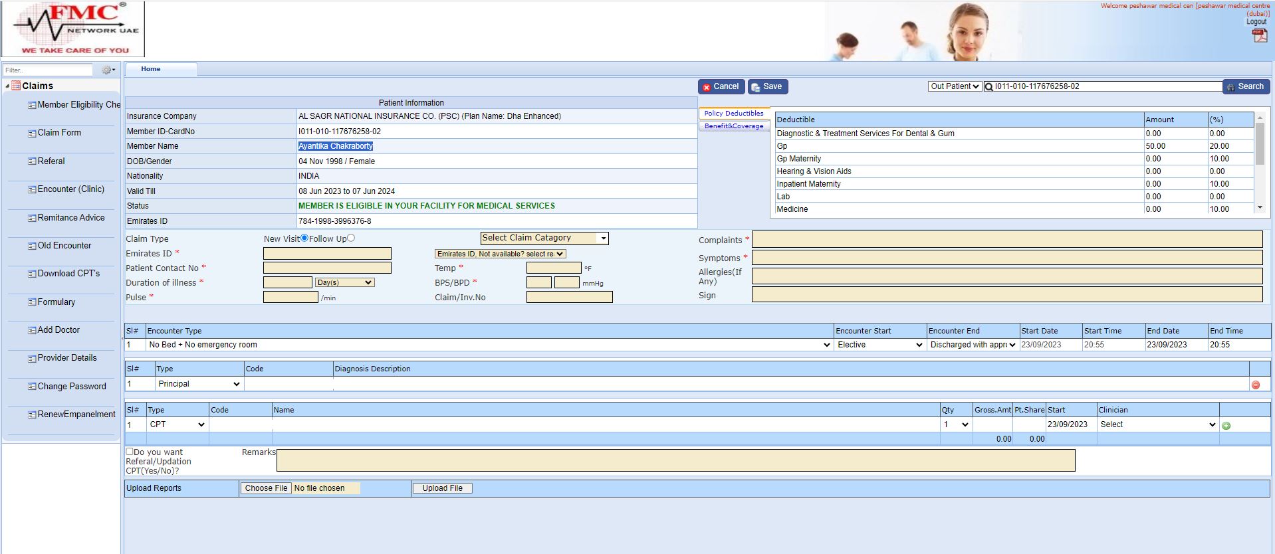Check the Referal/Updation CPT checkbox
This screenshot has width=1275, height=554.
coord(130,452)
